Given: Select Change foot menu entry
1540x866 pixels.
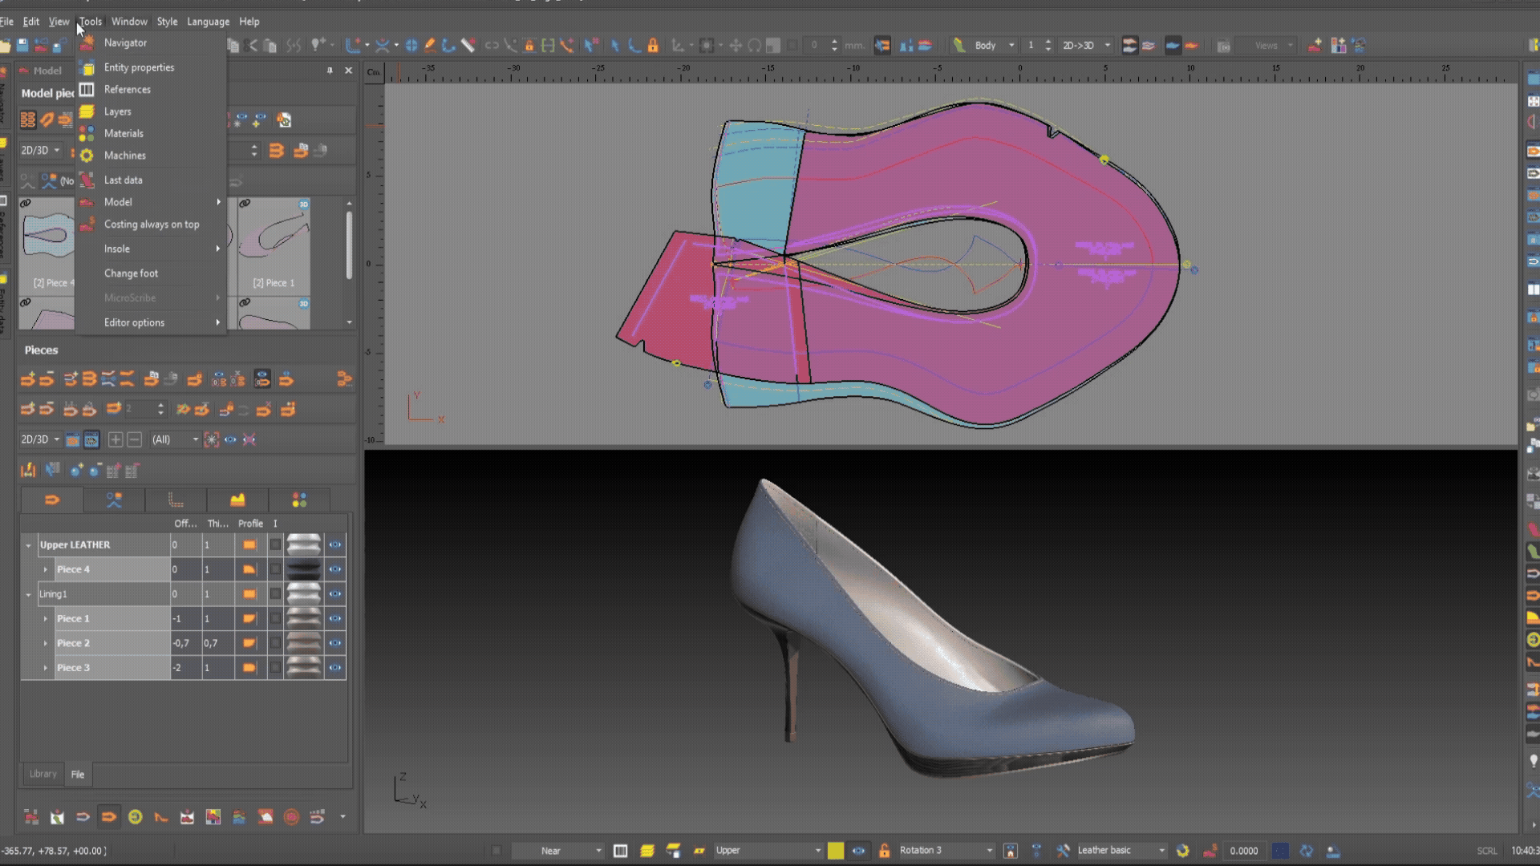Looking at the screenshot, I should click(131, 273).
